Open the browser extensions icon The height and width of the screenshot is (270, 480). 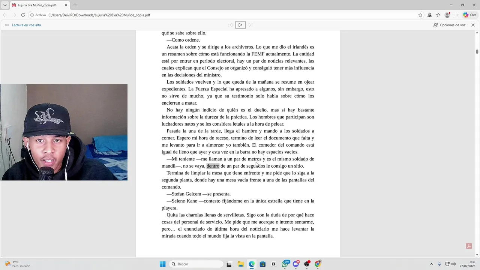click(429, 15)
